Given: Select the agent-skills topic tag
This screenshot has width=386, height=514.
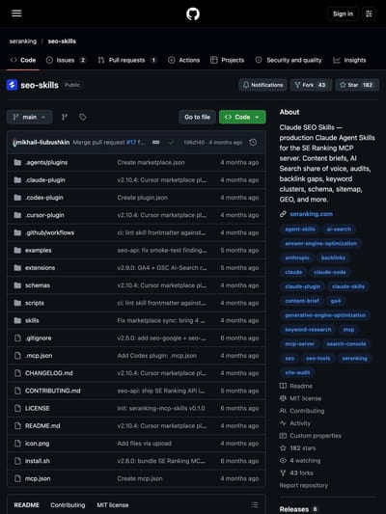Looking at the screenshot, I should [300, 230].
